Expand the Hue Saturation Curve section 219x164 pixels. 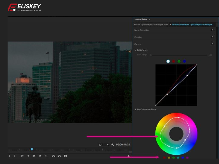pyautogui.click(x=135, y=109)
